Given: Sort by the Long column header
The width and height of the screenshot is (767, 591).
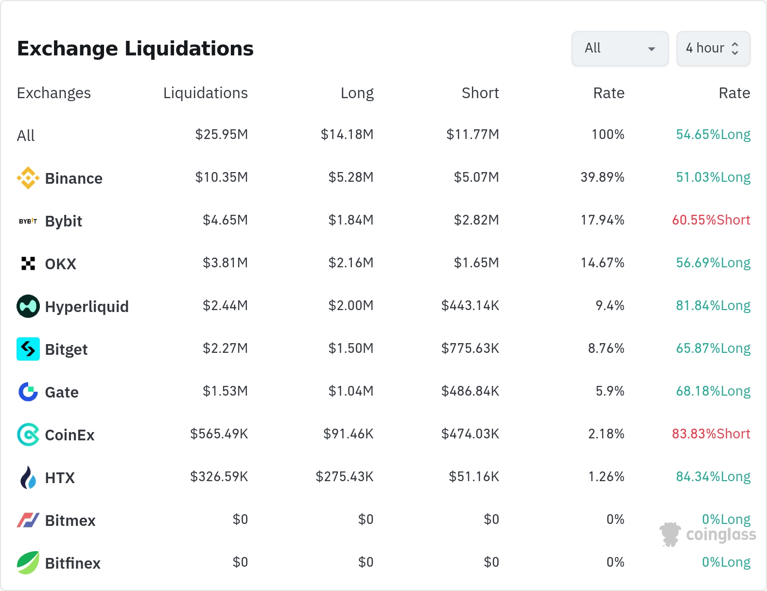Looking at the screenshot, I should click(357, 93).
